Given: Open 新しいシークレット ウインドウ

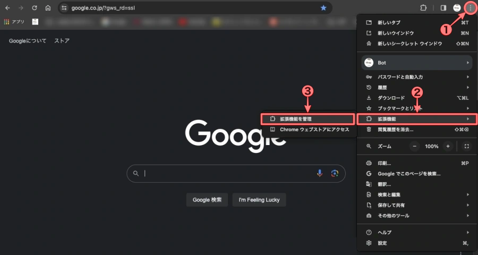Looking at the screenshot, I should (417, 44).
